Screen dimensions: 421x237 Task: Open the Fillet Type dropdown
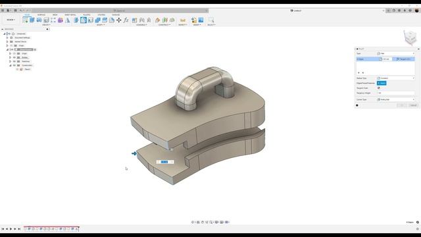[x=396, y=53]
